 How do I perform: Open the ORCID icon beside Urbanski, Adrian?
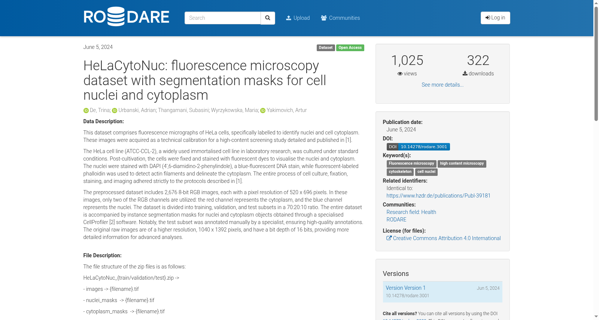coord(115,111)
